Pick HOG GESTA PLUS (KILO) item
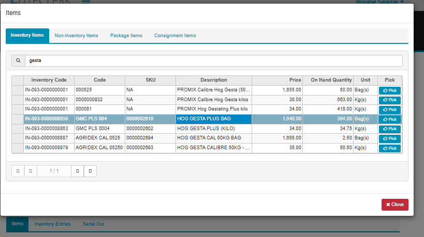Viewport: 424px width, 237px height. [x=390, y=129]
